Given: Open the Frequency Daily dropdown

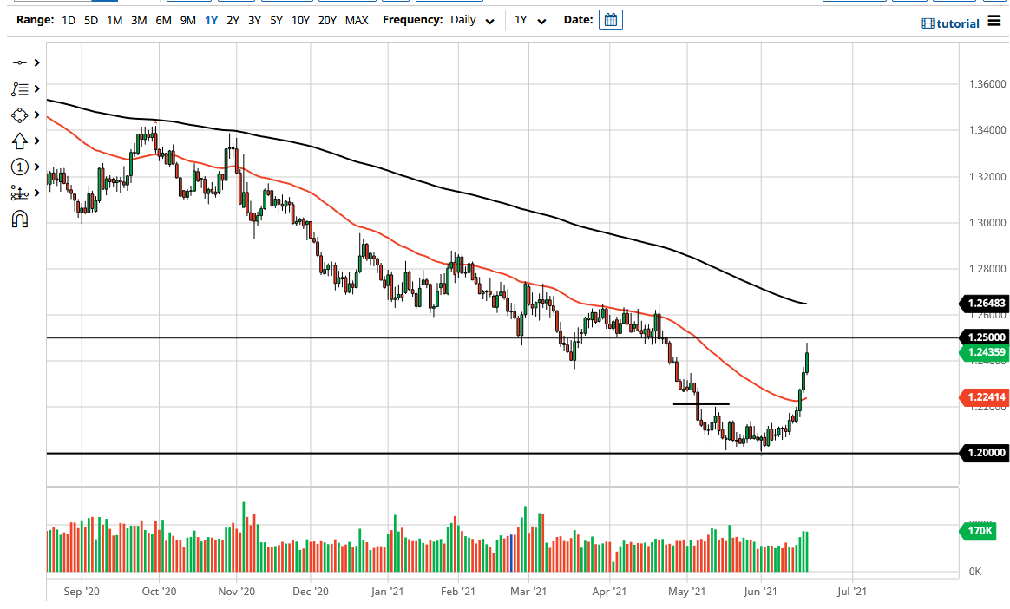Looking at the screenshot, I should coord(469,19).
